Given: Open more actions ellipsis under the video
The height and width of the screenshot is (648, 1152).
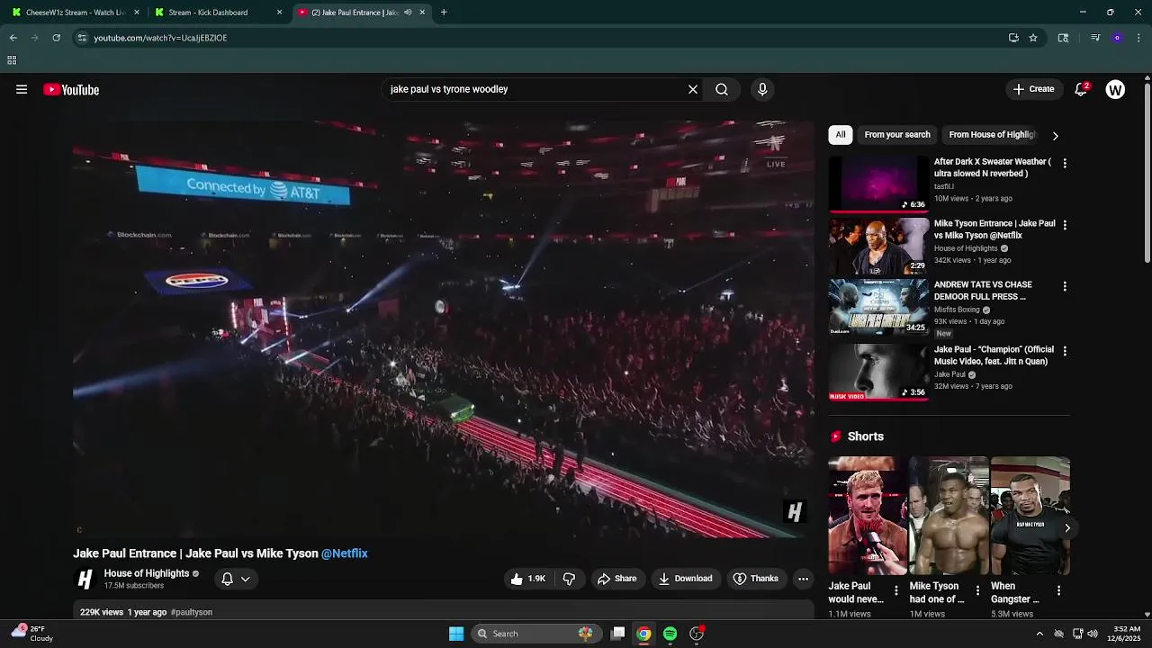Looking at the screenshot, I should pos(804,579).
